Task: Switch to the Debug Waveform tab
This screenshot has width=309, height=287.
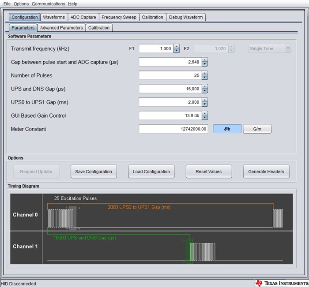Action: tap(186, 17)
